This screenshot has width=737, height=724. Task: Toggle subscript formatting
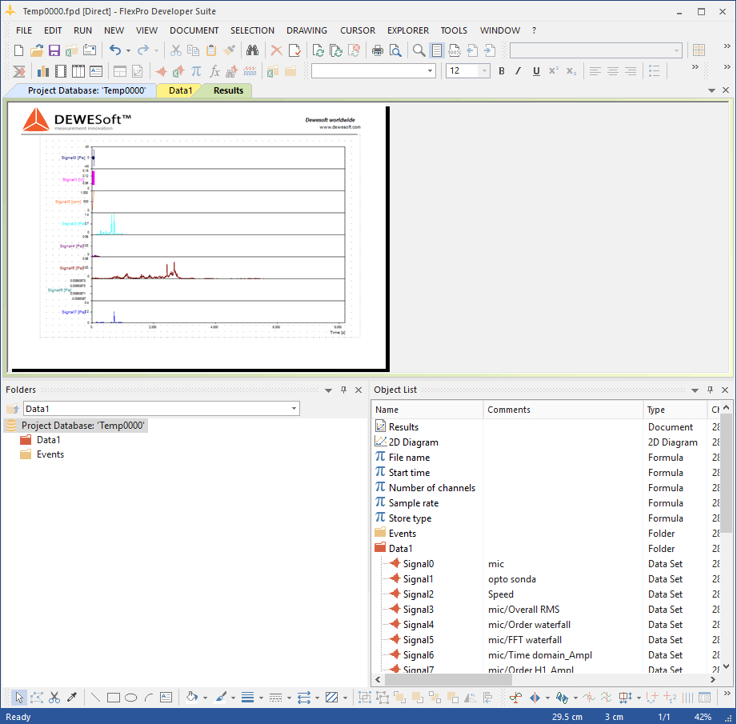click(x=571, y=71)
